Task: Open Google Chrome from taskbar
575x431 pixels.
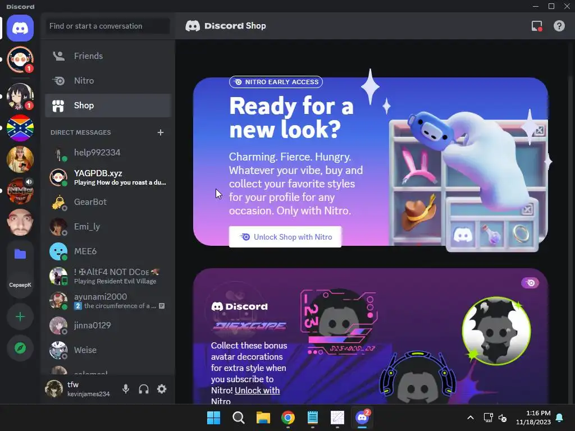Action: (288, 418)
